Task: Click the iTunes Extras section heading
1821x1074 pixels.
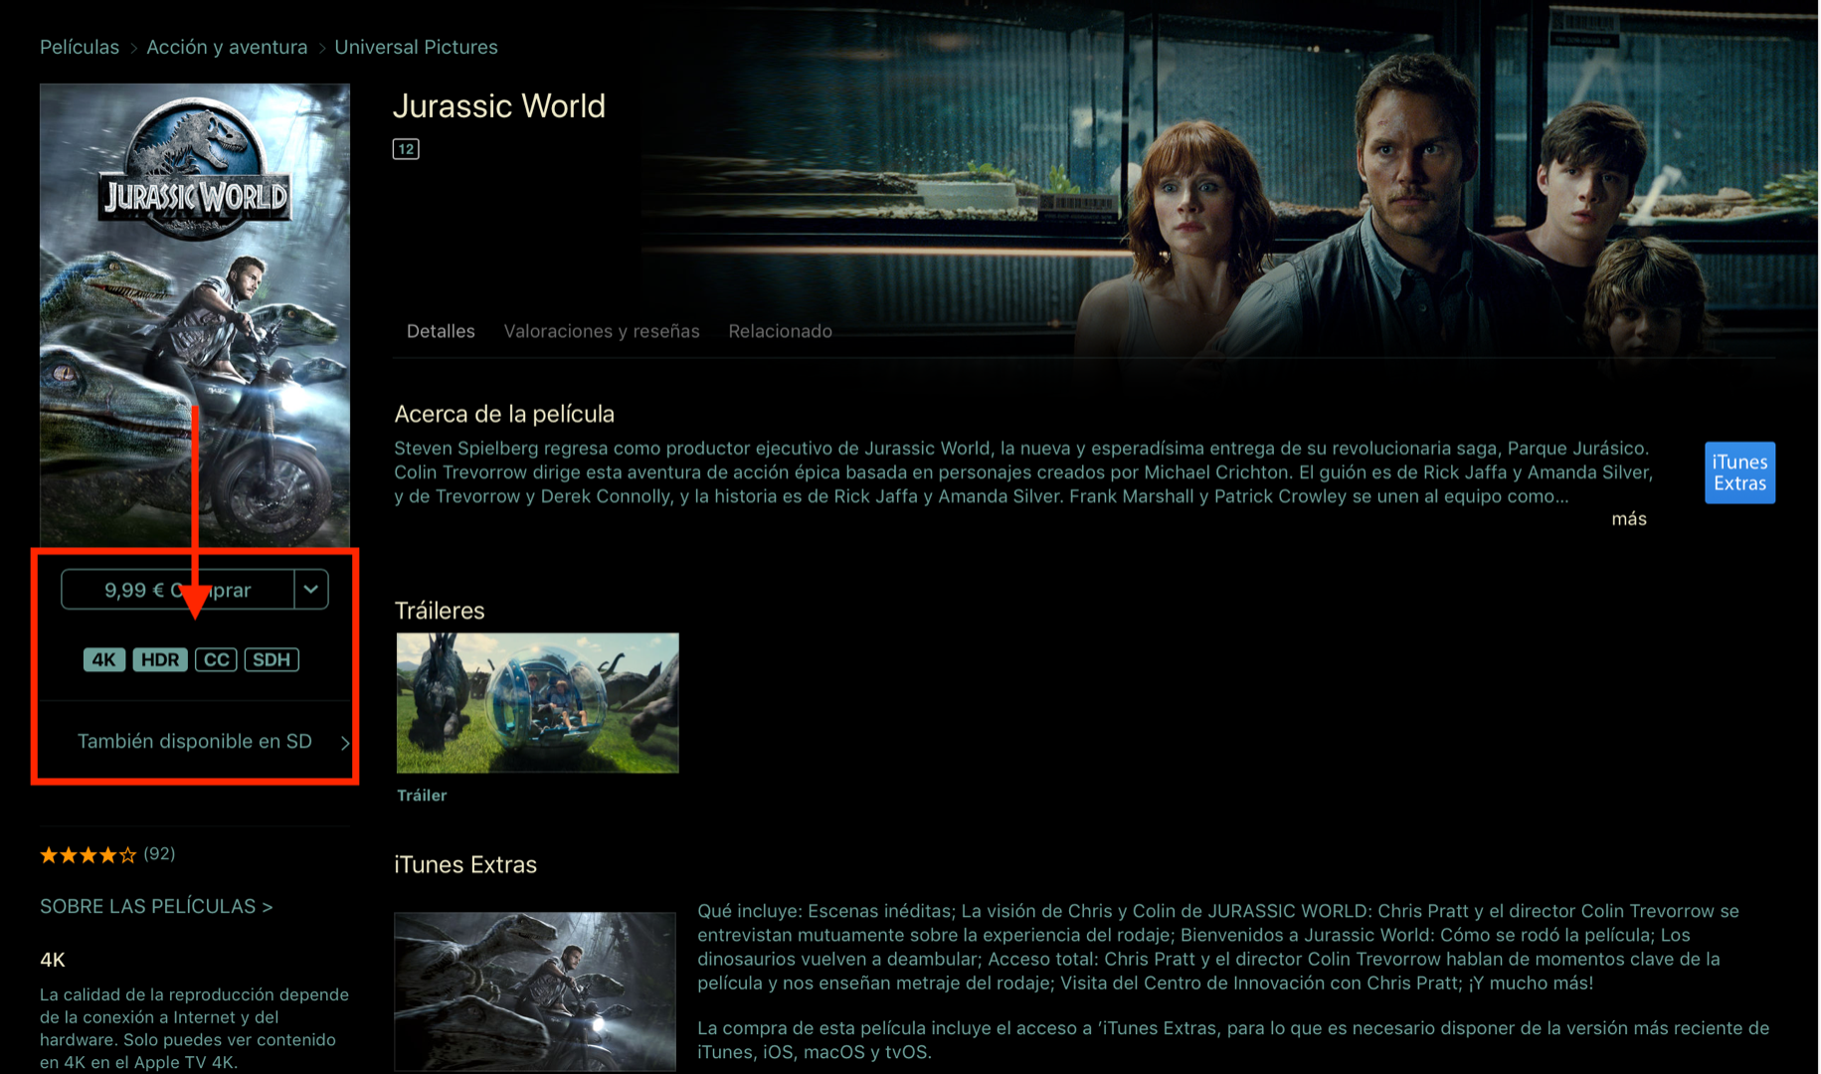Action: point(465,865)
